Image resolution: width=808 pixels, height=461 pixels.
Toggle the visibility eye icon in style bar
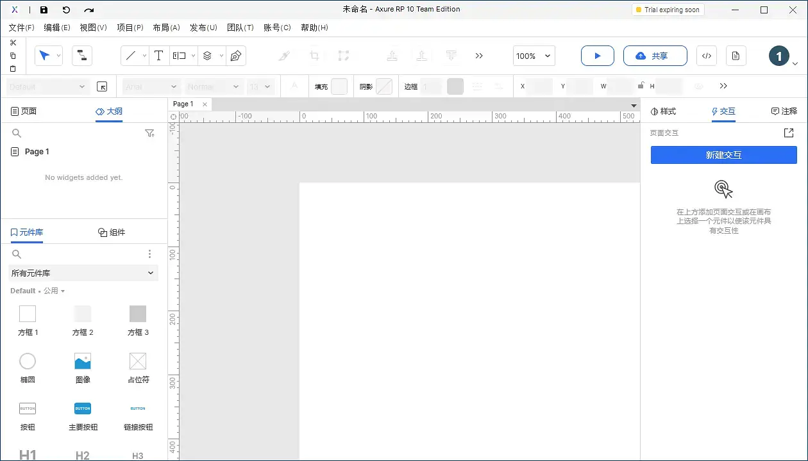(698, 86)
